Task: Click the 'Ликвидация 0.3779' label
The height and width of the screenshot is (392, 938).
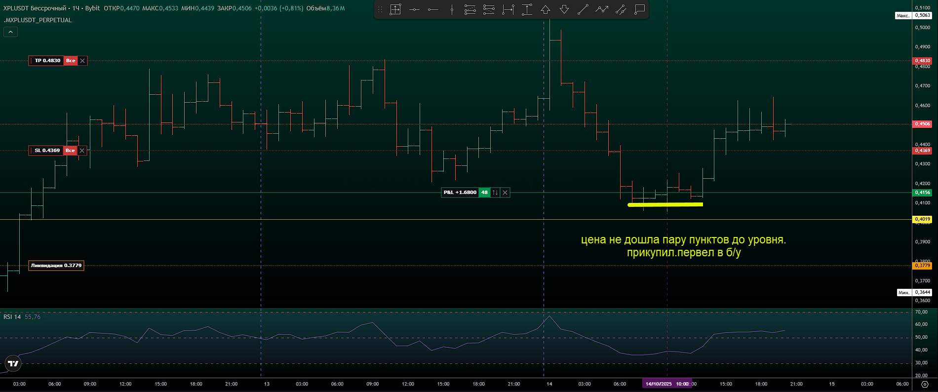Action: [56, 266]
